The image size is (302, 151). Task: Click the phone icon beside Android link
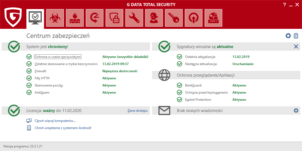(29, 128)
